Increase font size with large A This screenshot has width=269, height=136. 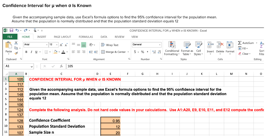tap(61, 45)
